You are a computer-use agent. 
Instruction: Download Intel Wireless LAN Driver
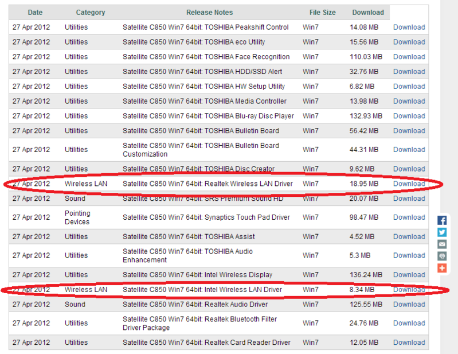[x=409, y=290]
